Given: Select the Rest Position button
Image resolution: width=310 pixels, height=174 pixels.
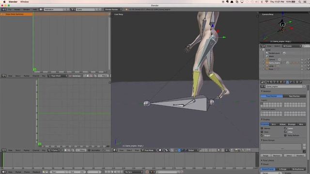Looking at the screenshot, I should tap(294, 96).
